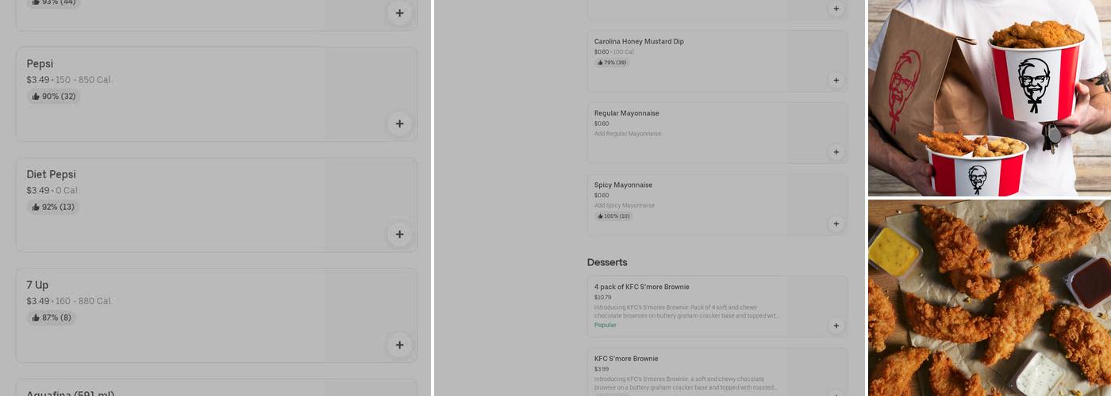This screenshot has width=1111, height=396.
Task: Click the plus icon for Regular Mayonnaise
Action: coord(836,152)
